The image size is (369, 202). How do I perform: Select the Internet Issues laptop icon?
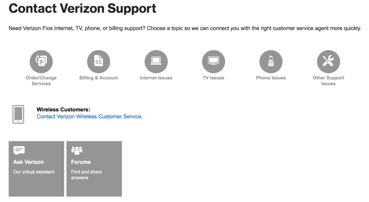pos(156,61)
